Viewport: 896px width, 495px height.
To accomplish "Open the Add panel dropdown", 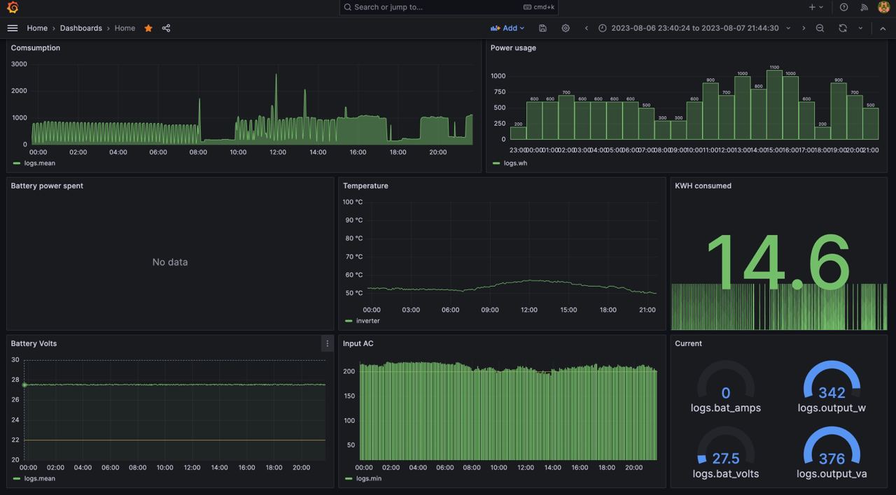I will (507, 28).
